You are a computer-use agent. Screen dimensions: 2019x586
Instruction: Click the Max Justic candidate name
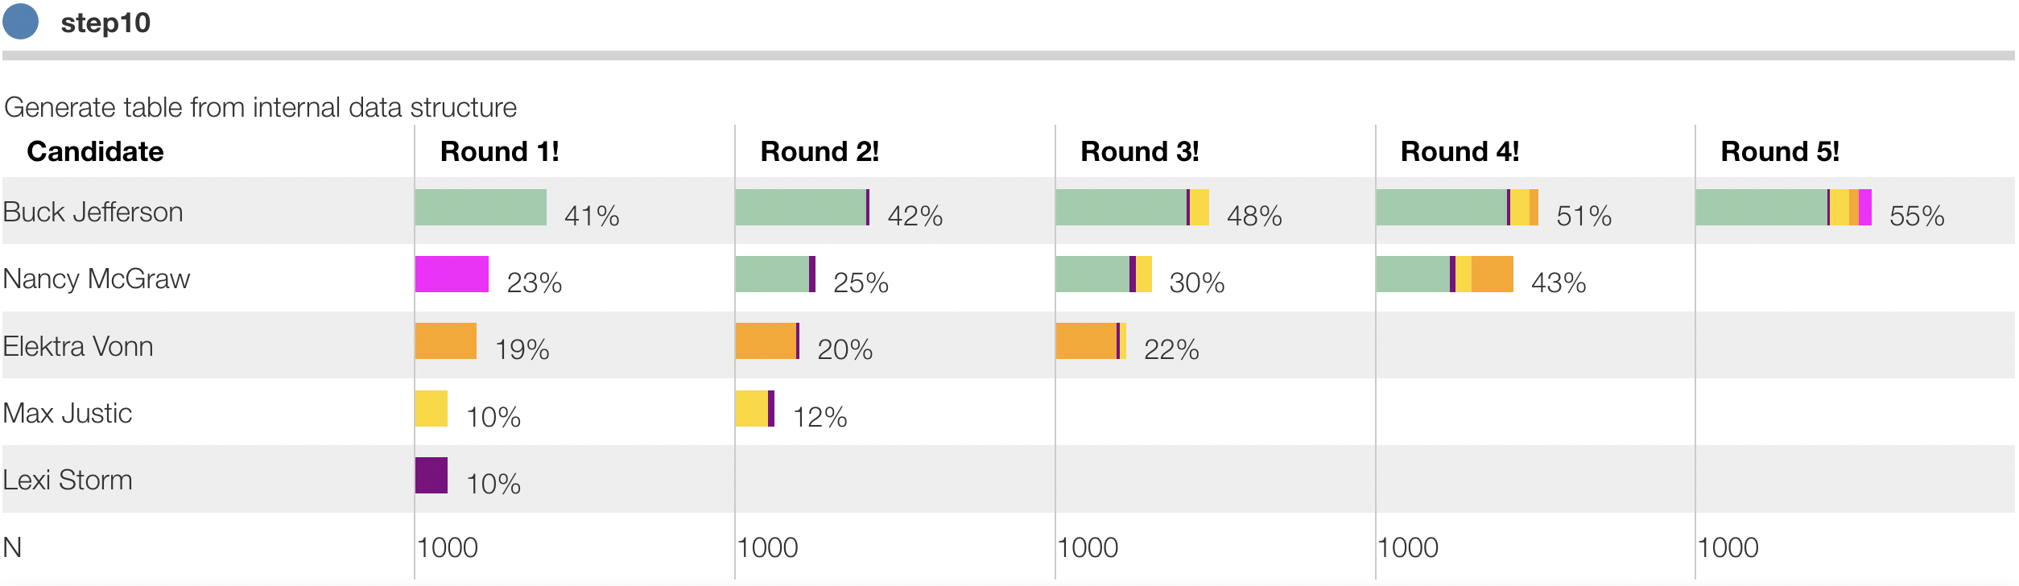68,413
